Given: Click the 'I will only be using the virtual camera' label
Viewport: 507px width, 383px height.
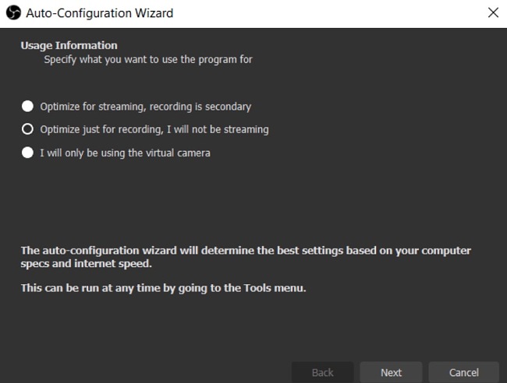Looking at the screenshot, I should point(125,153).
